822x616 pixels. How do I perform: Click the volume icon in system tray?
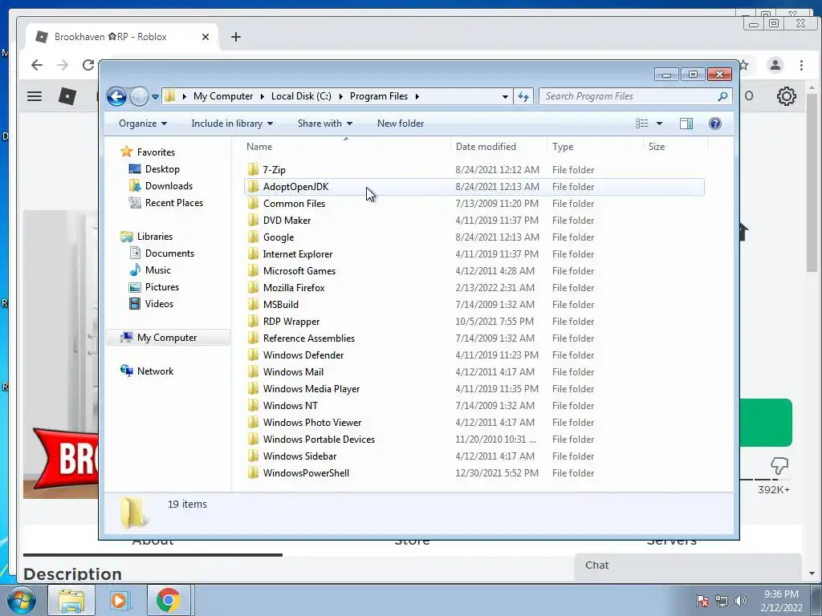pos(741,601)
